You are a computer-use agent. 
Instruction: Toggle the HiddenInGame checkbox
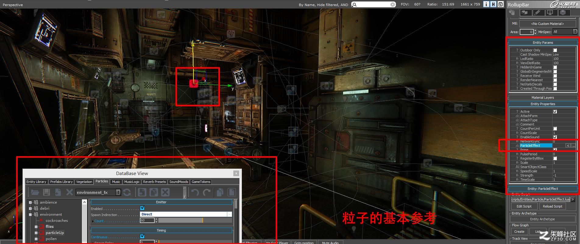[555, 67]
